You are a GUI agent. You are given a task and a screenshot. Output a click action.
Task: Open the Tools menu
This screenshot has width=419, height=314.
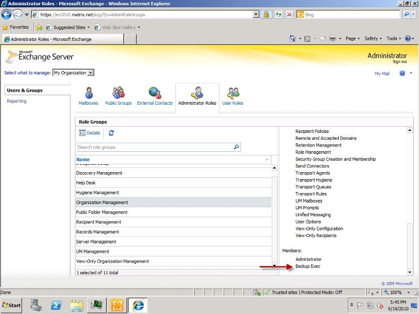click(x=394, y=39)
